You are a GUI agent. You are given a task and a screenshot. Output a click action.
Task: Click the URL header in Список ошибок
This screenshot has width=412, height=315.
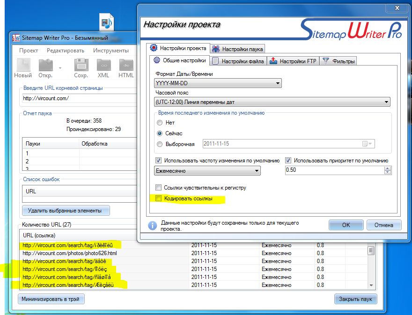pos(80,191)
